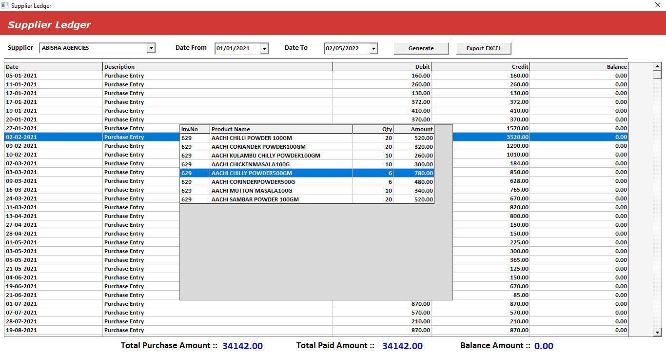Select AACHI SAMBAR POWDER 100GM item

(x=307, y=199)
